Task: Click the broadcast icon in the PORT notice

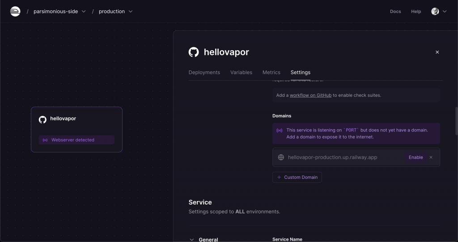Action: coord(280,131)
